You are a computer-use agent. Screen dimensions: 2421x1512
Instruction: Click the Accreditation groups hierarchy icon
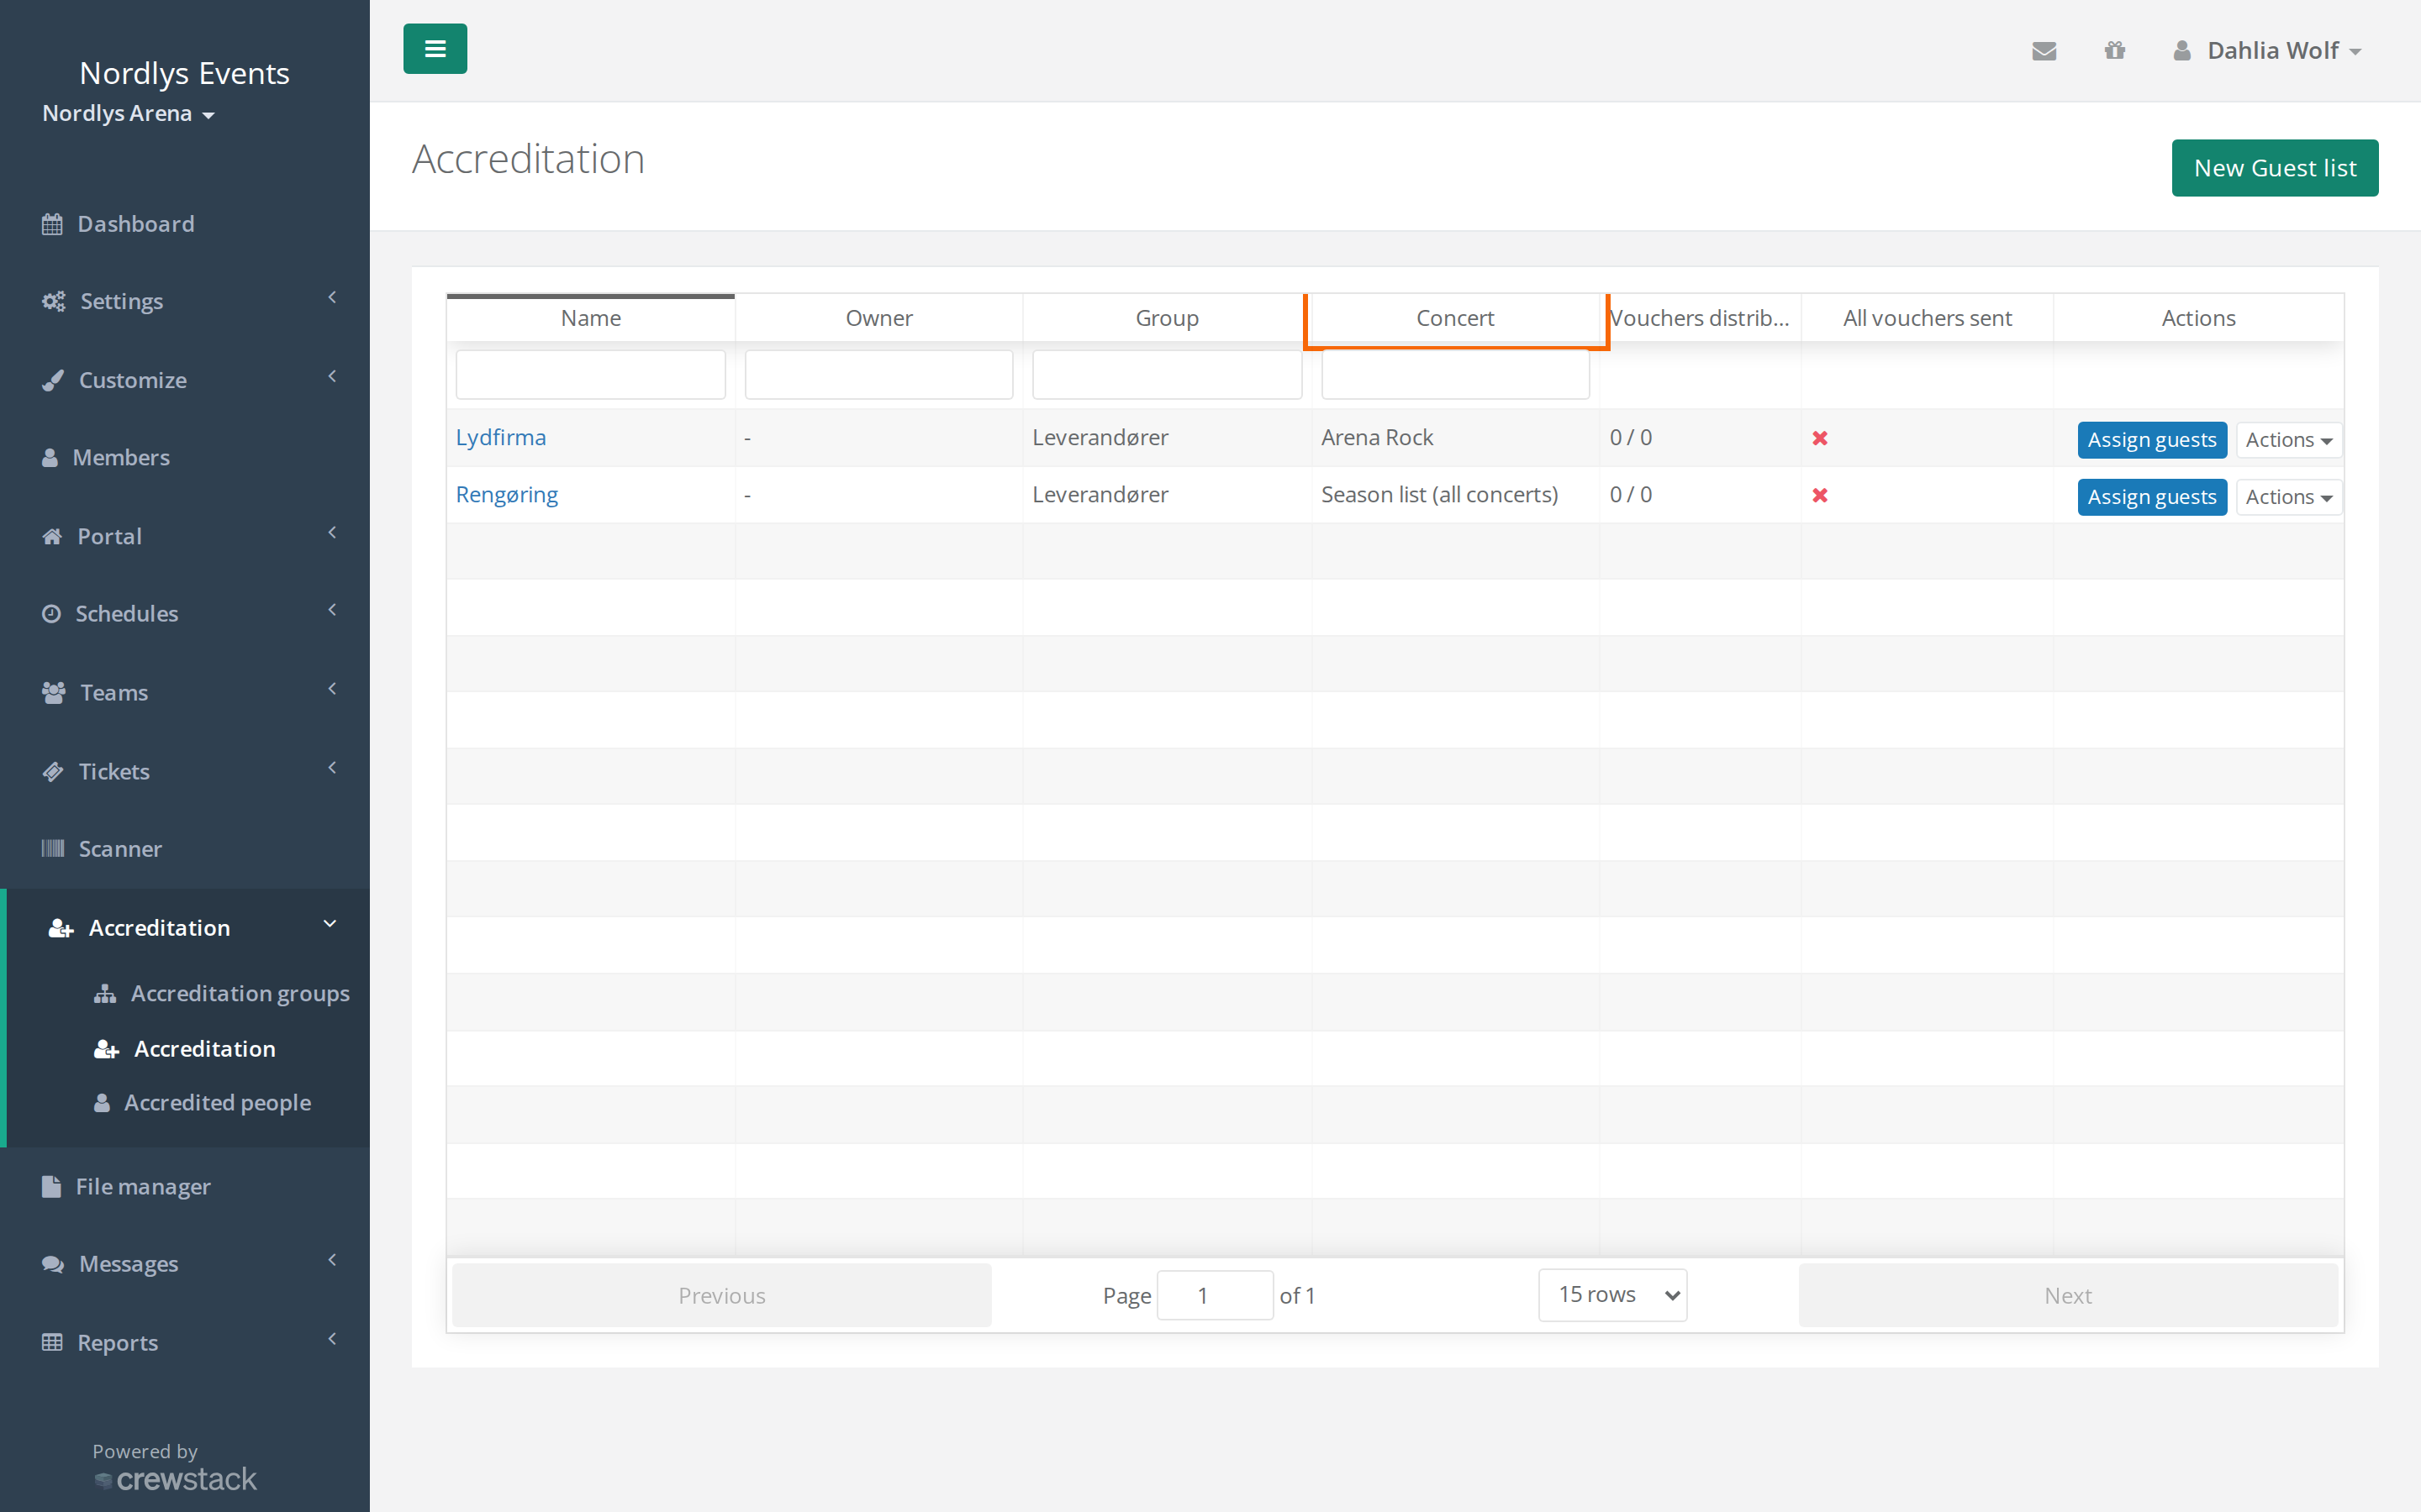click(x=105, y=993)
